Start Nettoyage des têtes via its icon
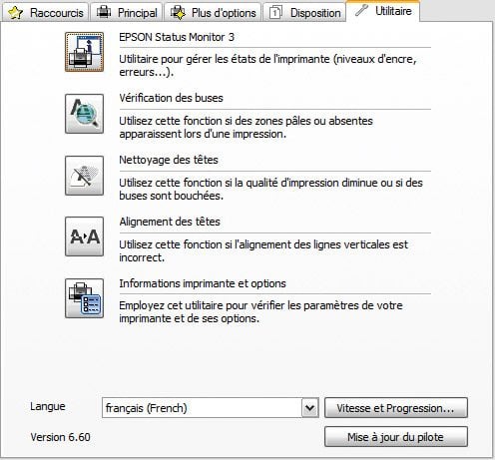This screenshot has width=495, height=460. [84, 176]
